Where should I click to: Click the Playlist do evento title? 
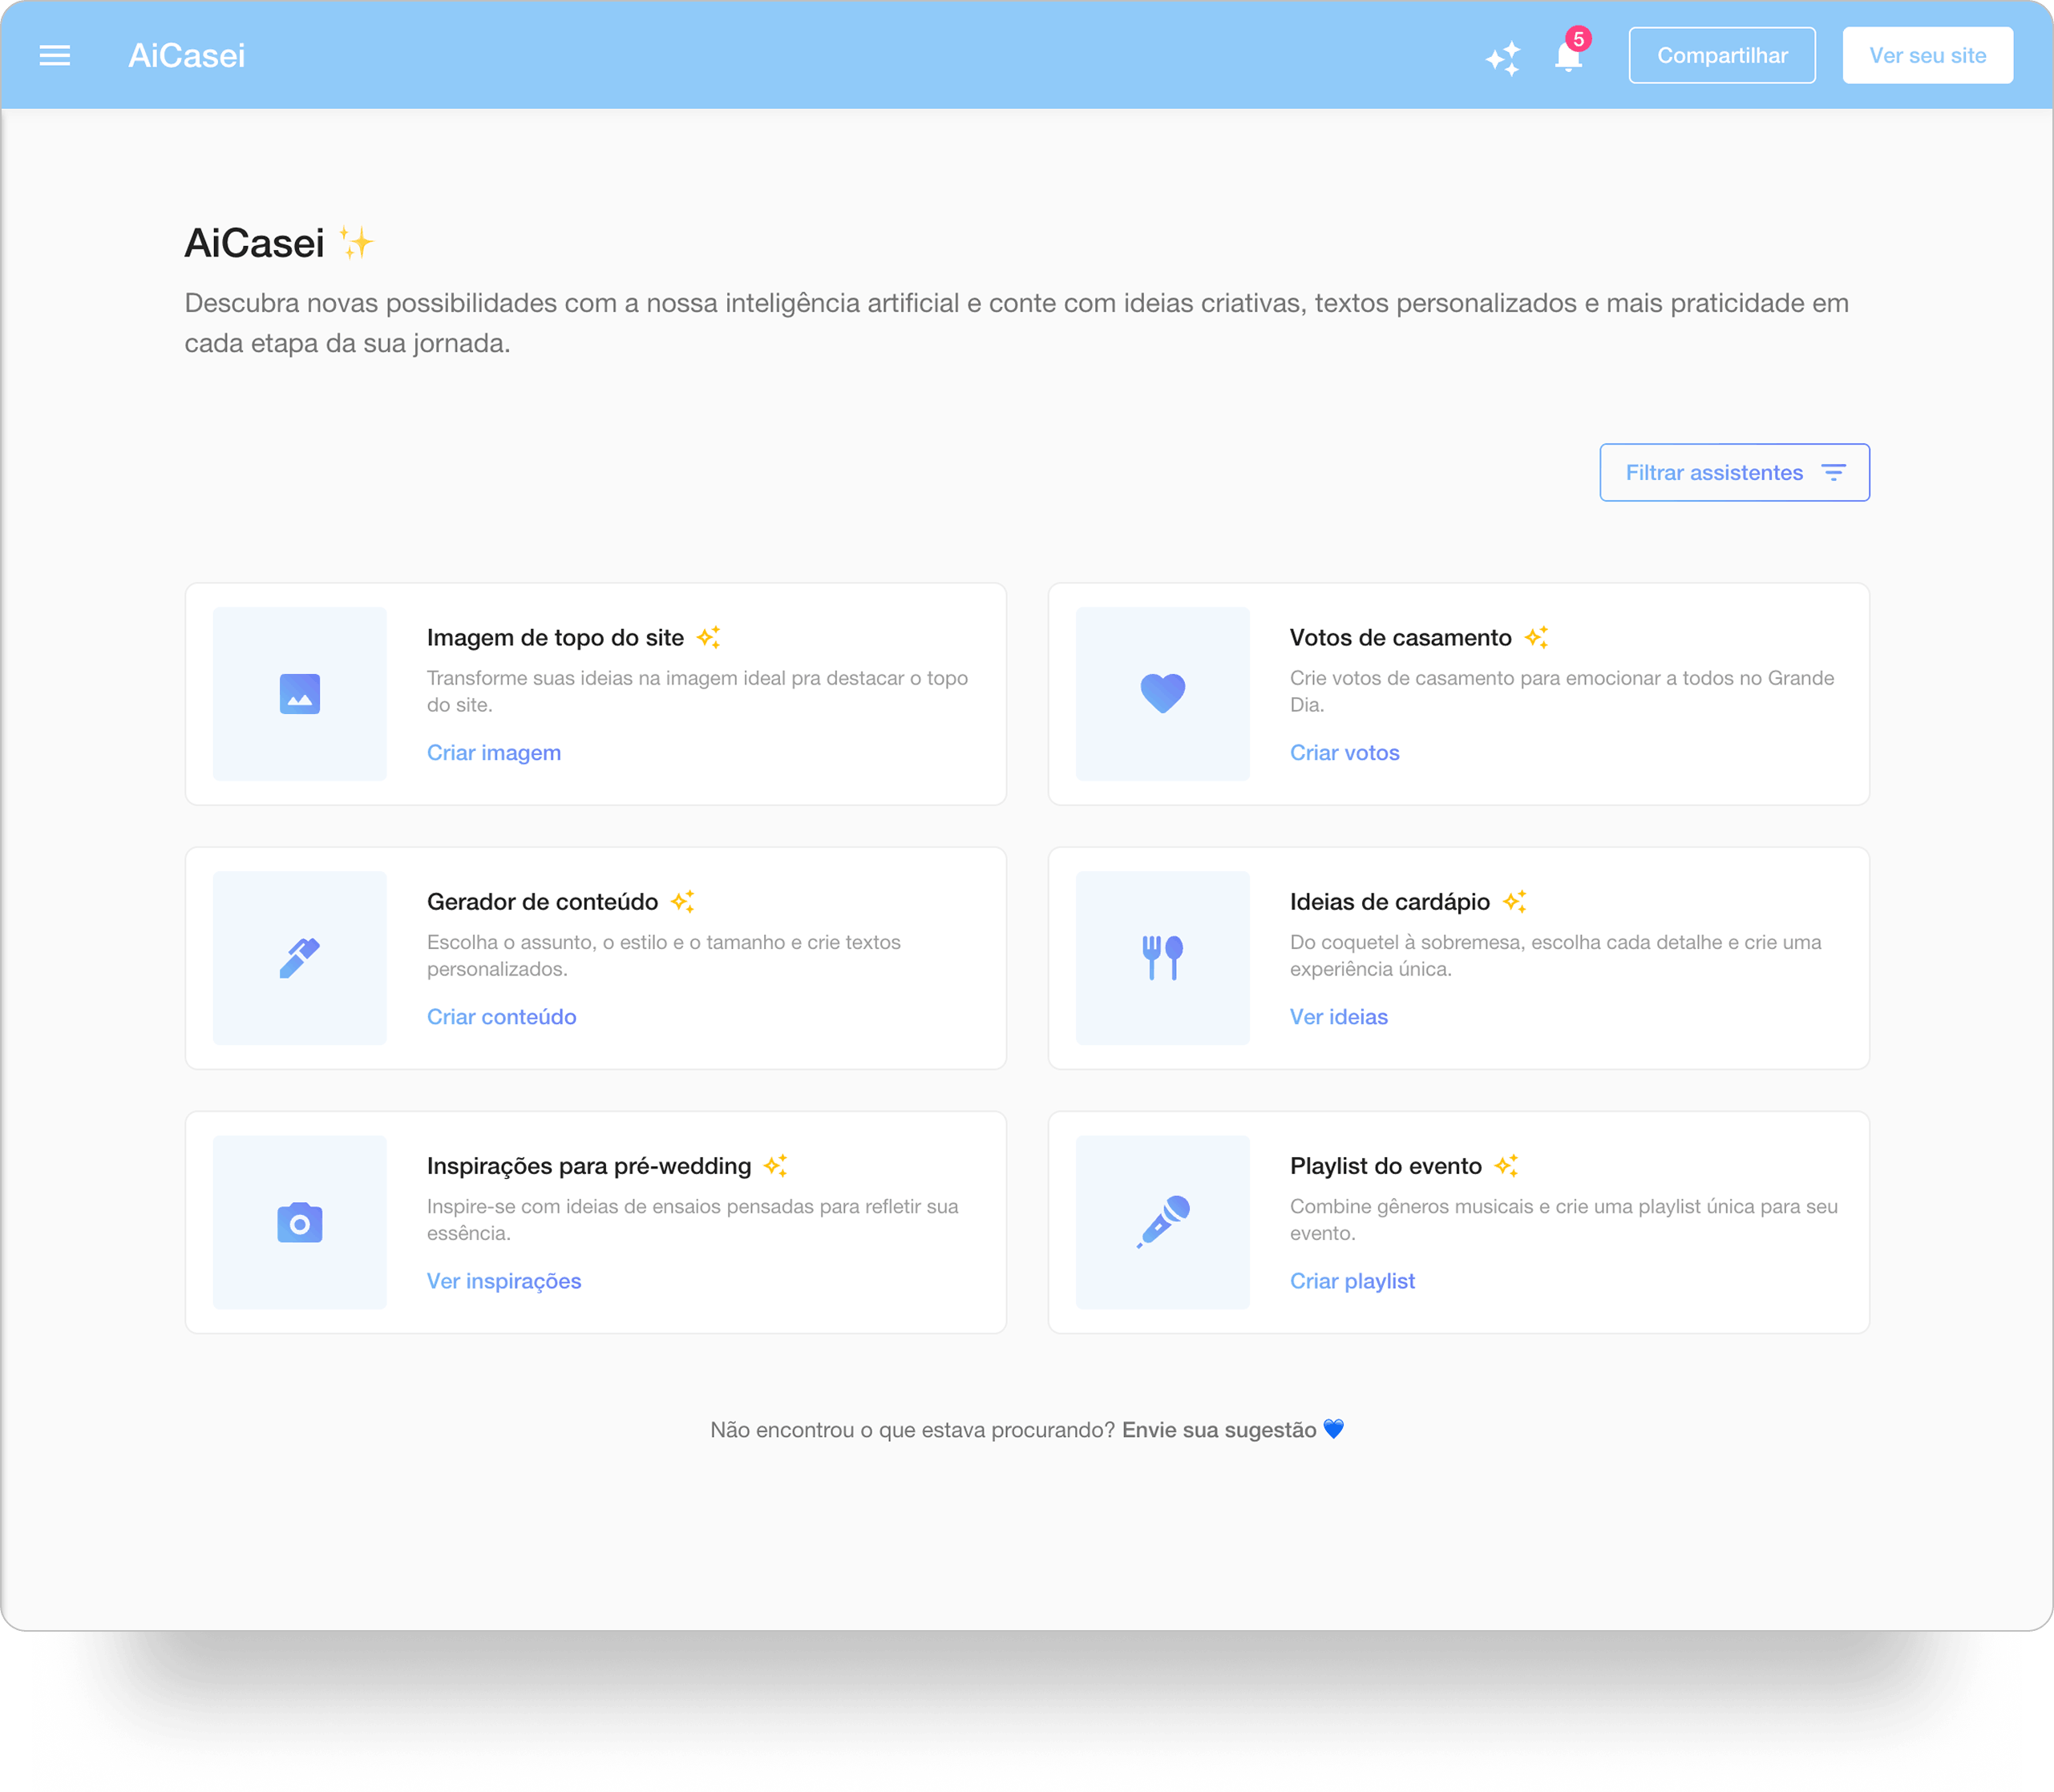(x=1385, y=1166)
